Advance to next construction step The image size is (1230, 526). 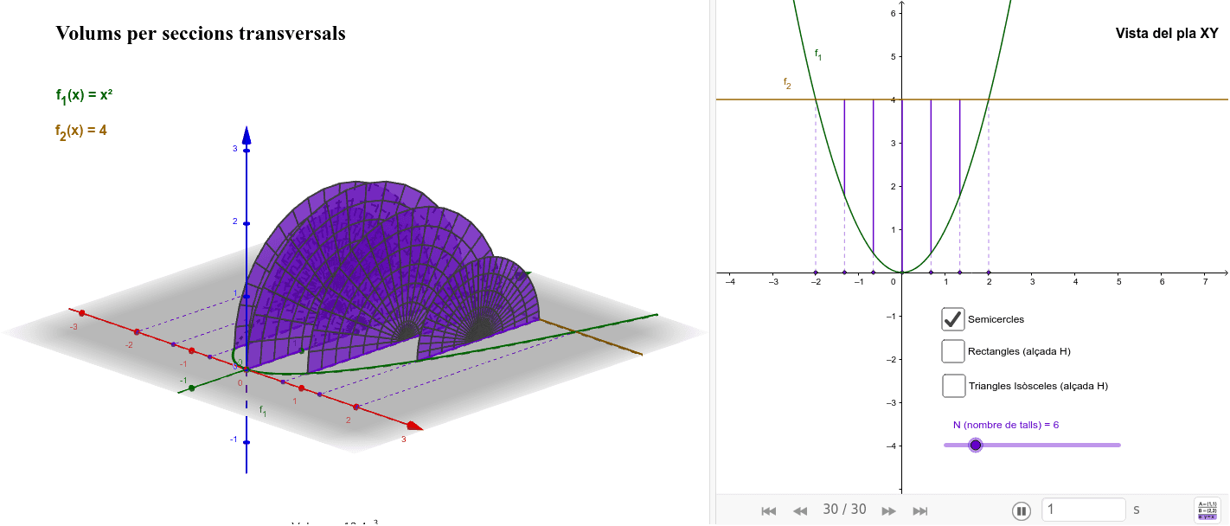(x=888, y=510)
